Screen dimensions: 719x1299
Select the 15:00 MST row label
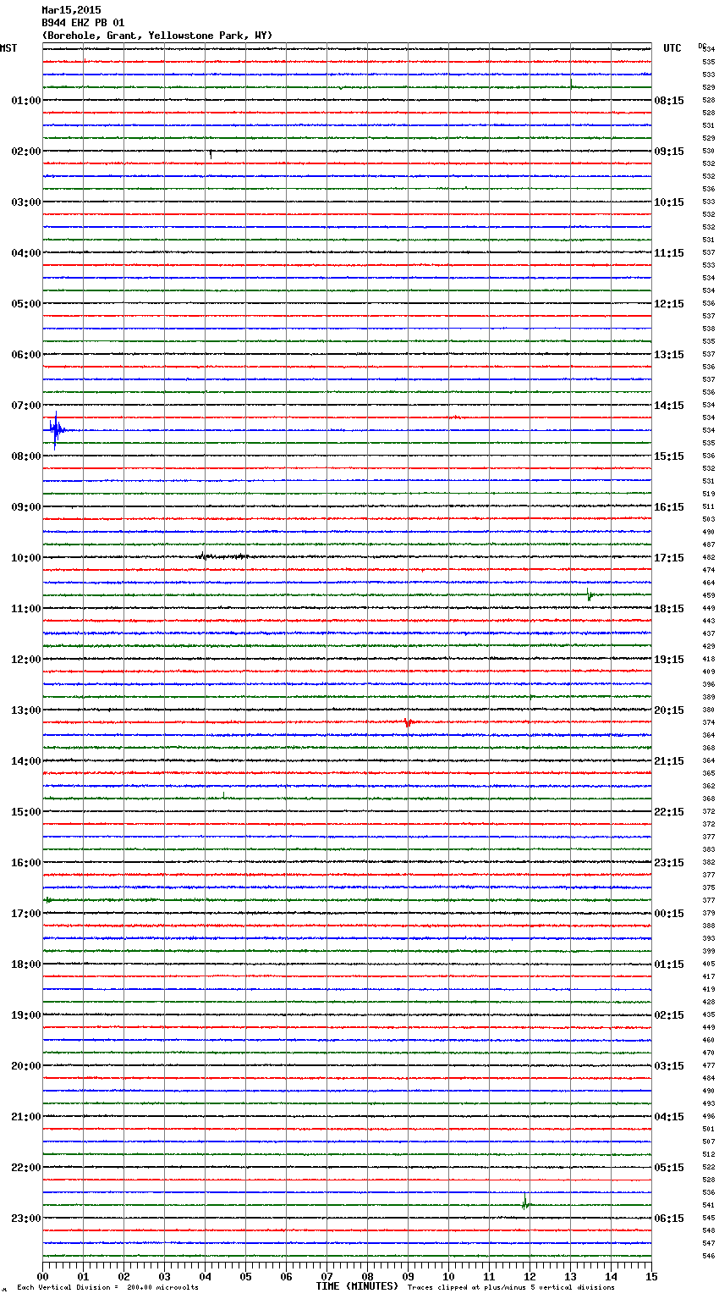tap(26, 812)
